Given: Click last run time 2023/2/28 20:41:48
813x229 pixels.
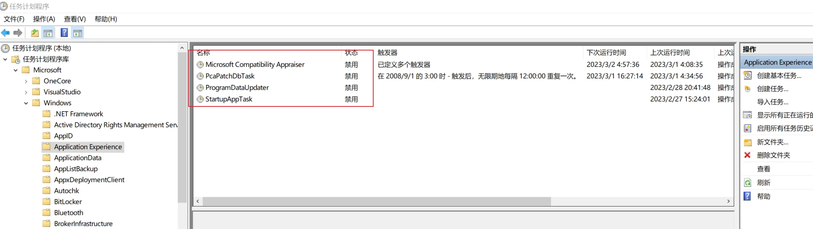Looking at the screenshot, I should [x=680, y=88].
